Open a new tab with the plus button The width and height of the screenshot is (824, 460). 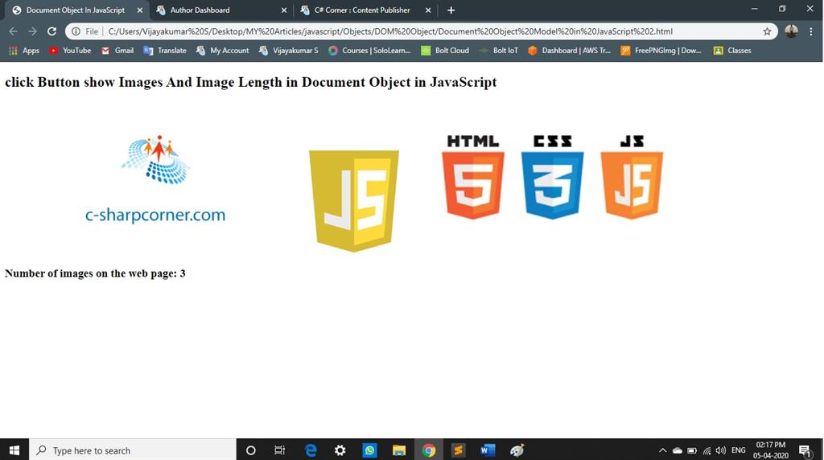click(x=451, y=10)
